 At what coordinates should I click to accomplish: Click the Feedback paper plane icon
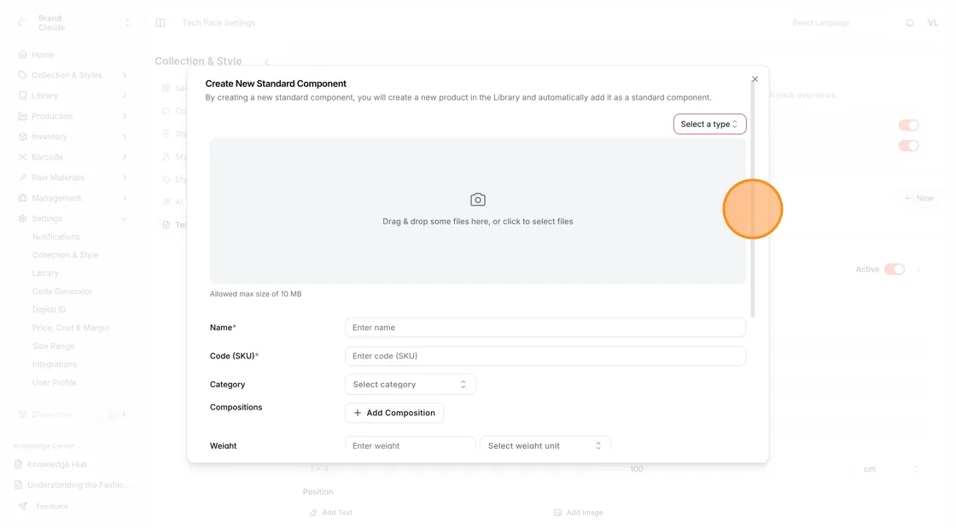(22, 506)
